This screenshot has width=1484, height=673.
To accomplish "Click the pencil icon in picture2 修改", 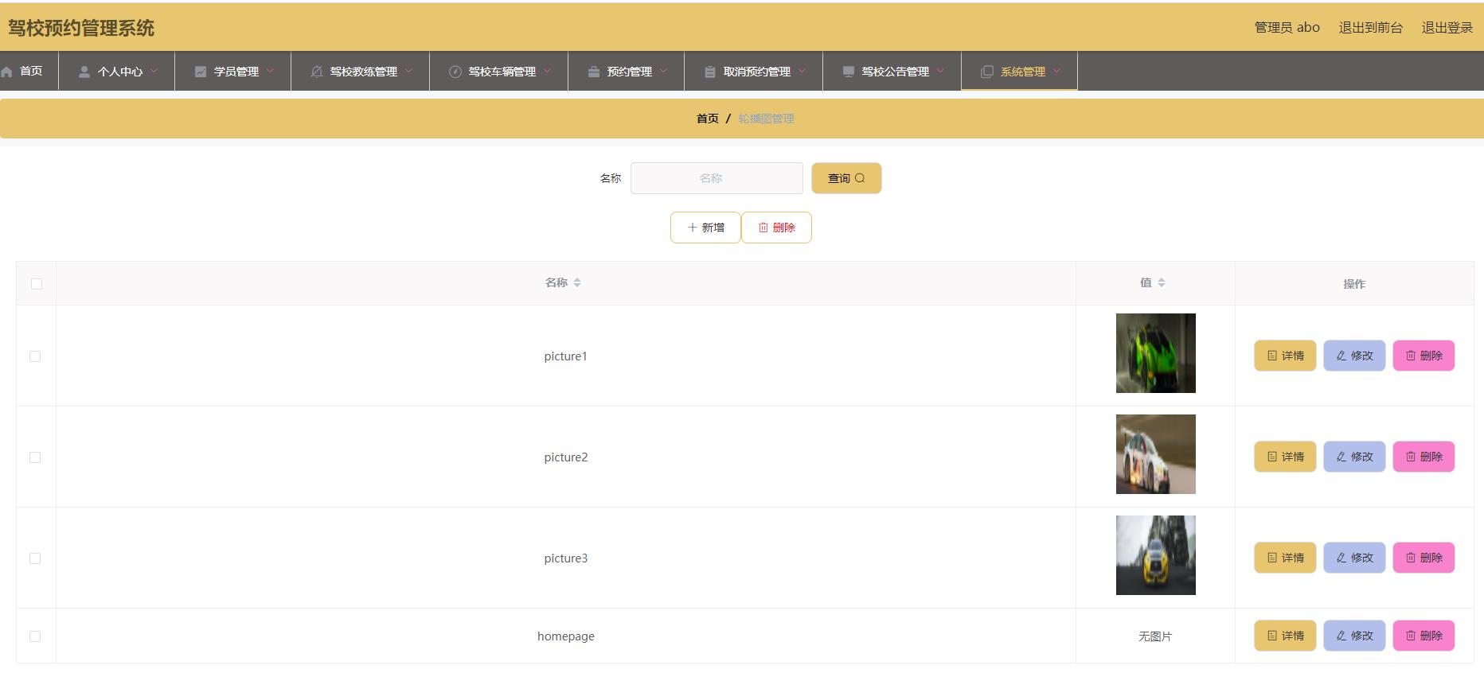I will click(x=1341, y=457).
